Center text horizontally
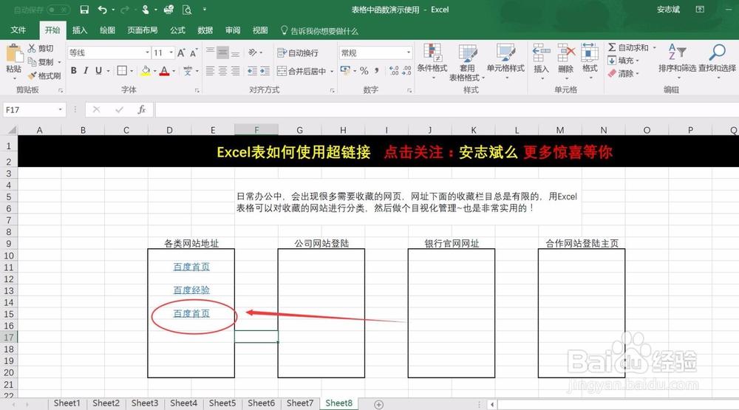 coord(222,71)
